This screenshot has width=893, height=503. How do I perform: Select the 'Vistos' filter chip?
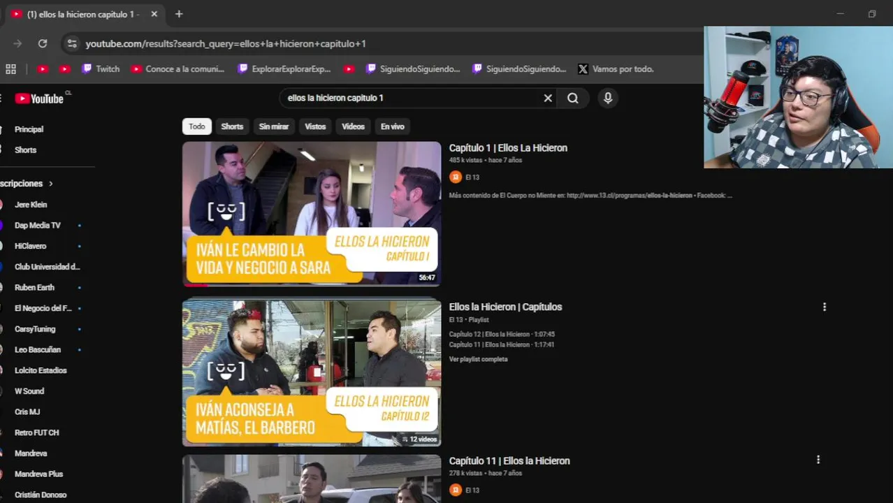315,126
